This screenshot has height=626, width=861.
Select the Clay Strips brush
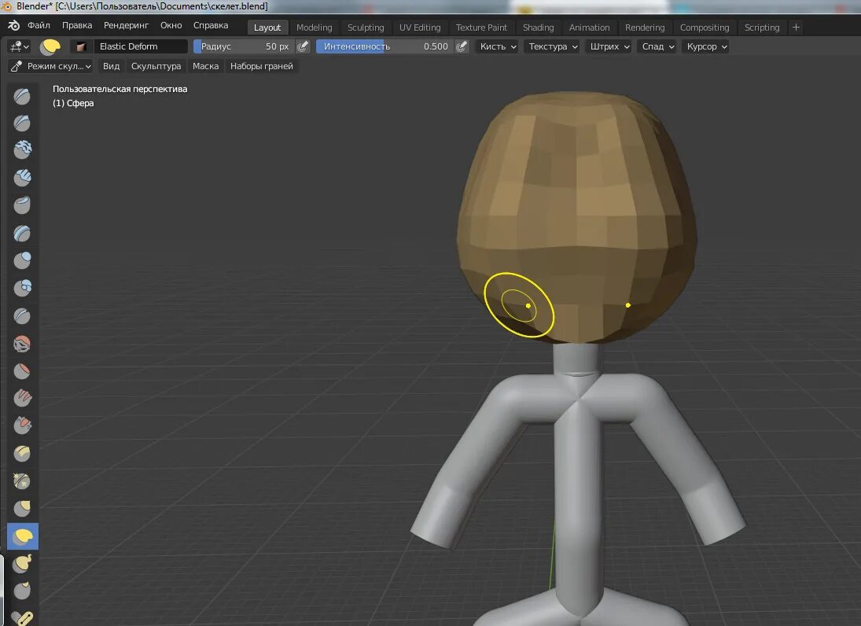pyautogui.click(x=21, y=177)
